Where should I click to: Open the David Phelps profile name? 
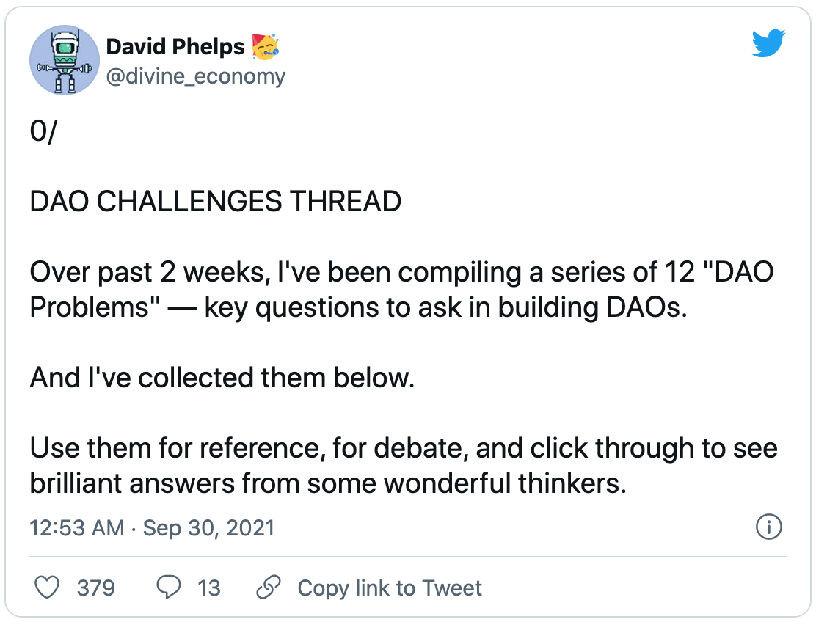click(x=175, y=47)
